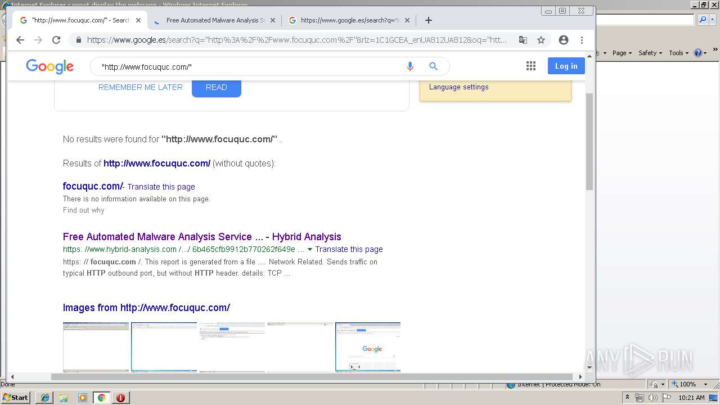Switch to the https://www.google.es/search tab
Screen dimensions: 720x405
pyautogui.click(x=349, y=20)
